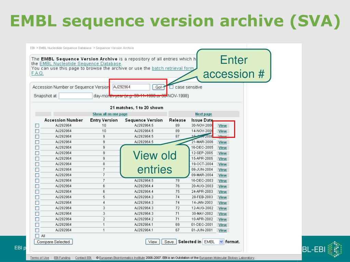This screenshot has width=350, height=262.
Task: View entry issued 14-JAN-2003
Action: point(223,203)
